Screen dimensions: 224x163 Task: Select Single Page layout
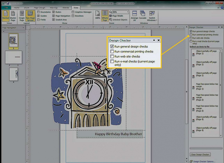(x=22, y=16)
